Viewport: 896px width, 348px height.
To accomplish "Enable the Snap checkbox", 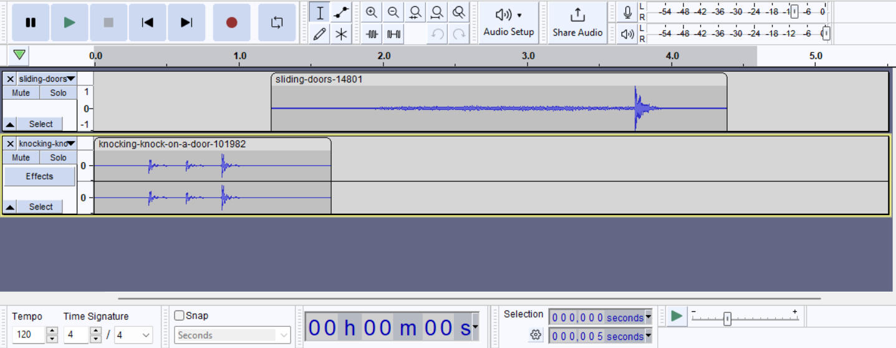I will 180,316.
